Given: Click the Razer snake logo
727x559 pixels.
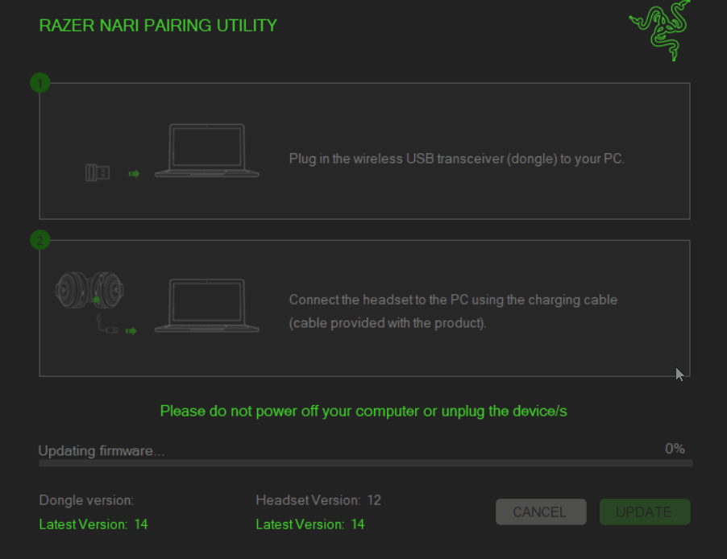Looking at the screenshot, I should click(x=659, y=31).
